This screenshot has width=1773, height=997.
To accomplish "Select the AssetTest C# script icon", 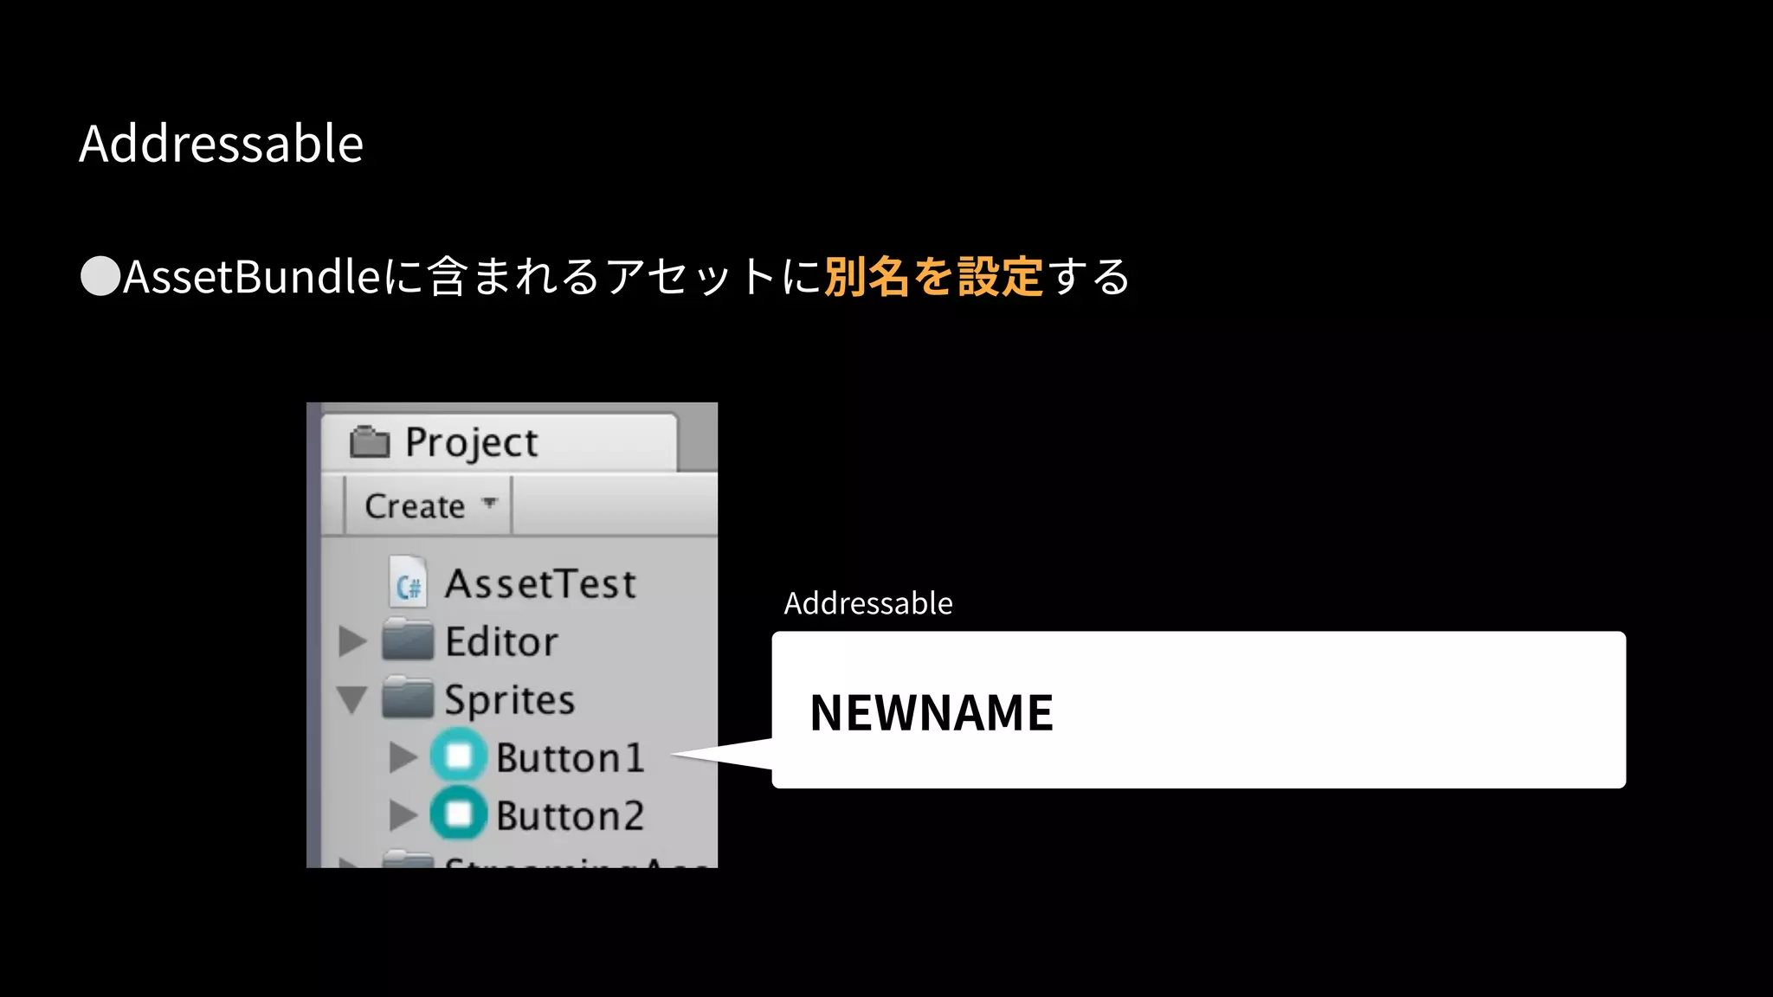I will coord(407,581).
